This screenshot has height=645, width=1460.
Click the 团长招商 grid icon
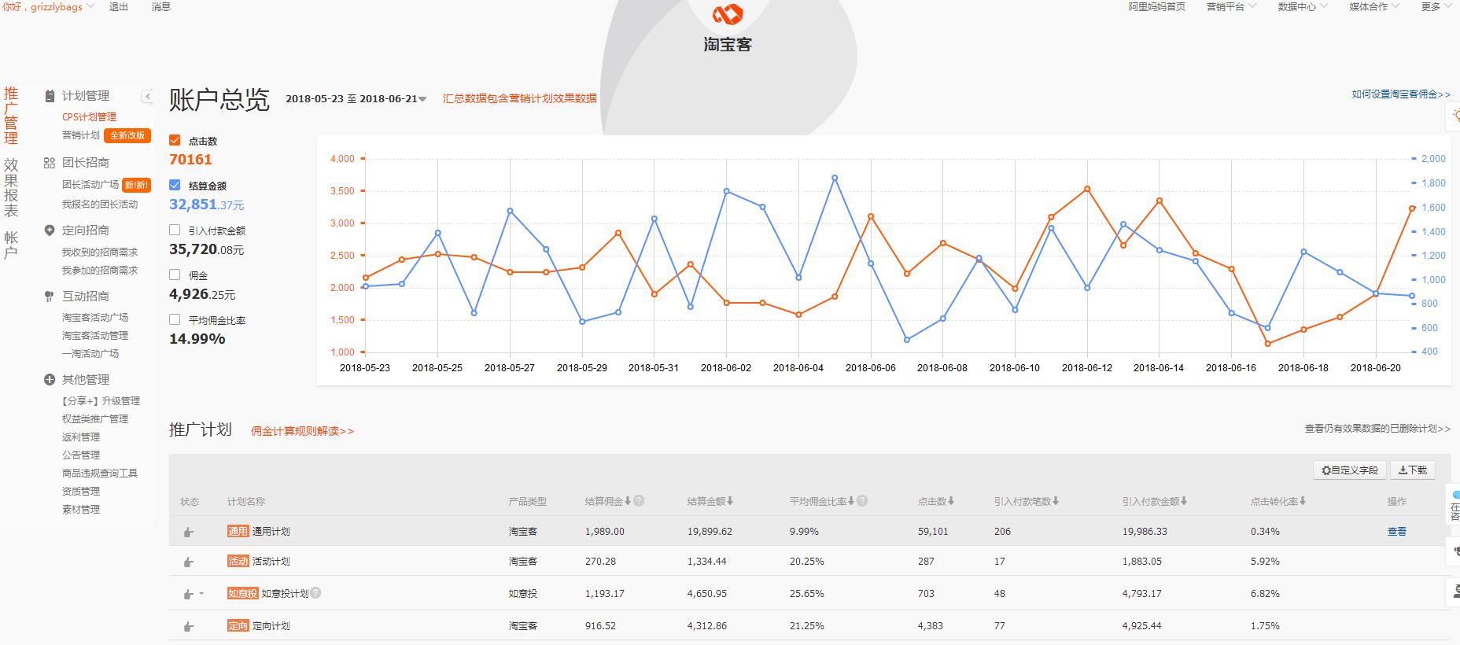(x=50, y=163)
